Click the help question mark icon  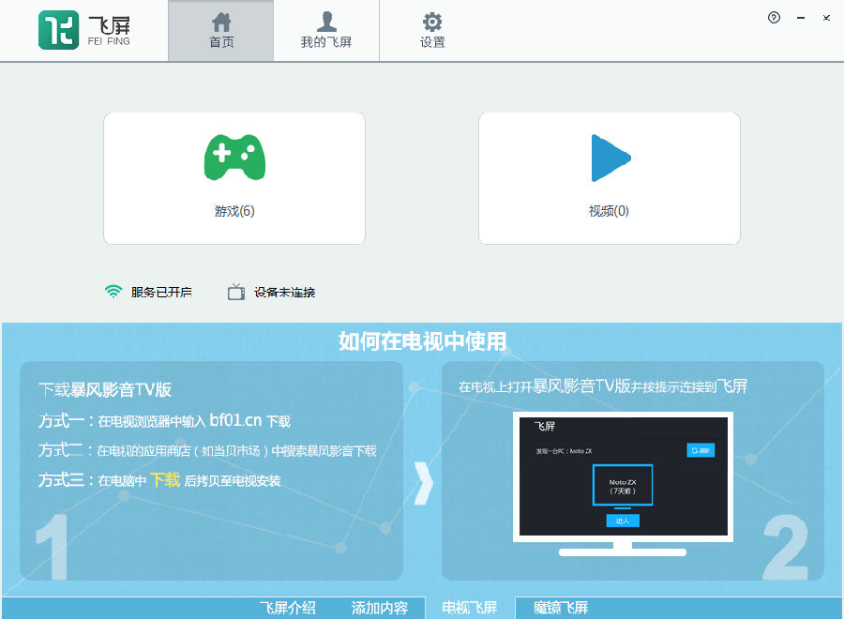[774, 18]
